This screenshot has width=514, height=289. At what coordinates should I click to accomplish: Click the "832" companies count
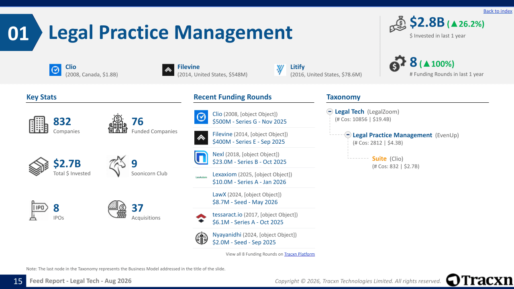[62, 122]
